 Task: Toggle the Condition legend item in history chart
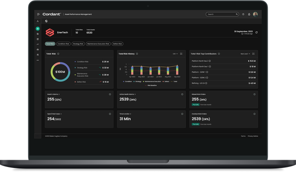128,81
